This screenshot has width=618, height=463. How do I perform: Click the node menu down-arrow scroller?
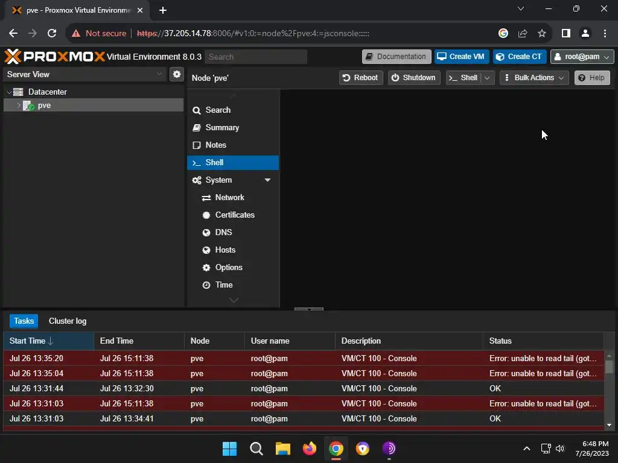(234, 300)
